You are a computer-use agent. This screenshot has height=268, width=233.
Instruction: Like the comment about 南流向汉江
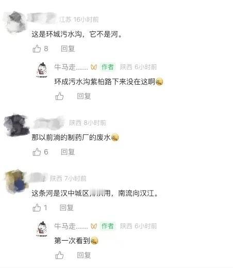(37, 208)
